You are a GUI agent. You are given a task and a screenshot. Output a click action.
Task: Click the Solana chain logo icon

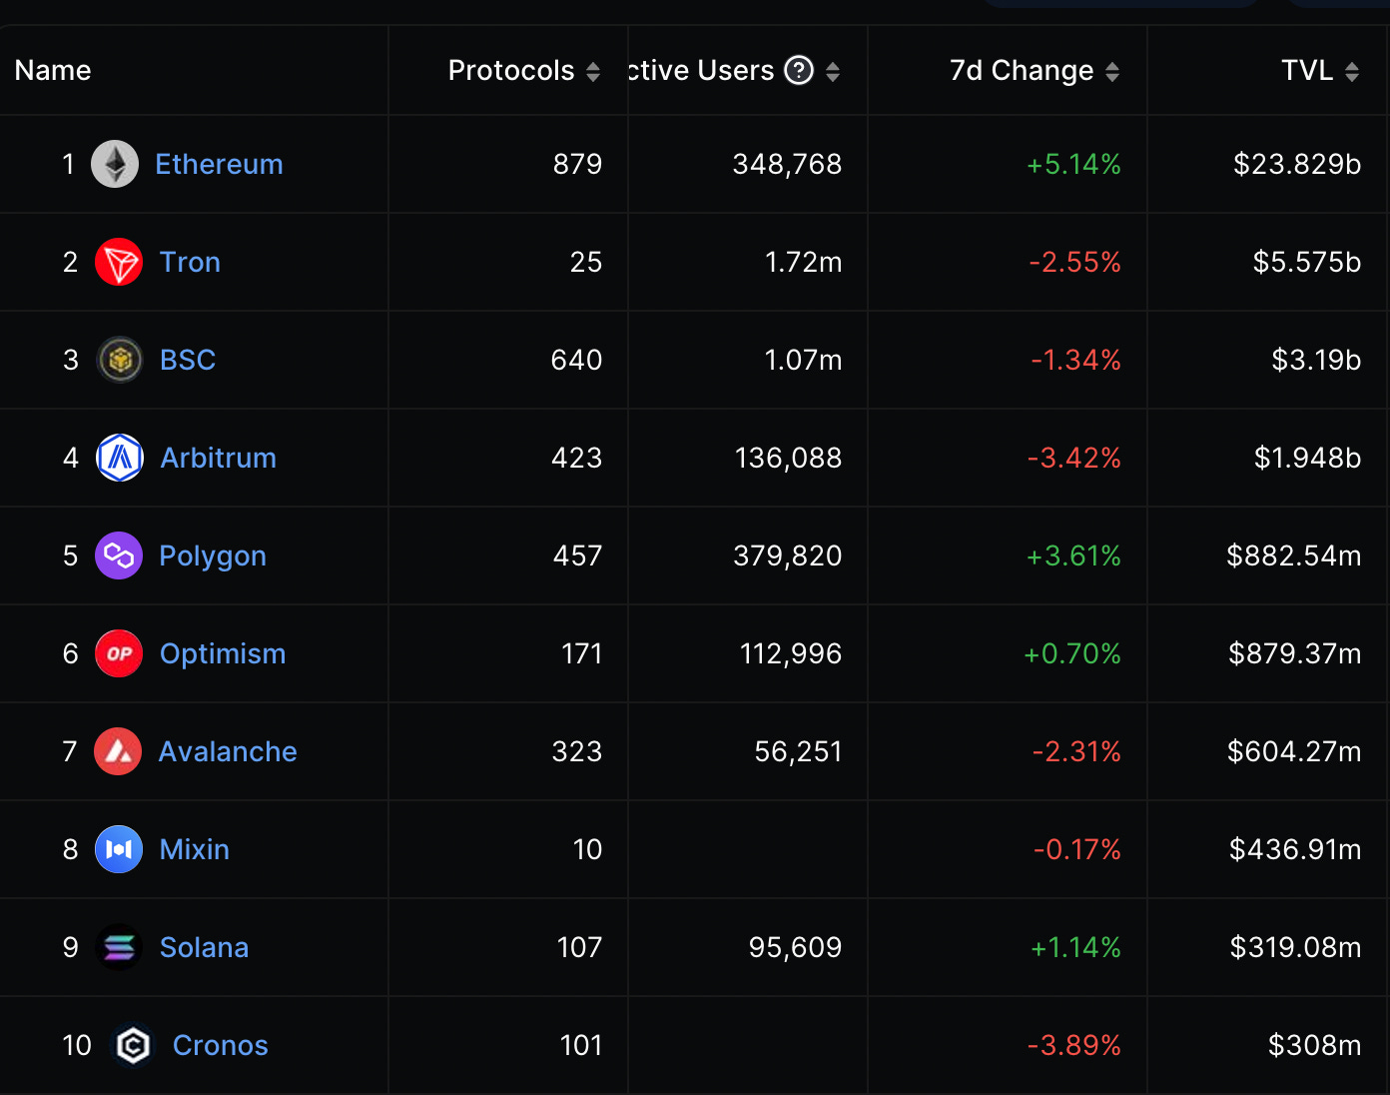coord(119,947)
